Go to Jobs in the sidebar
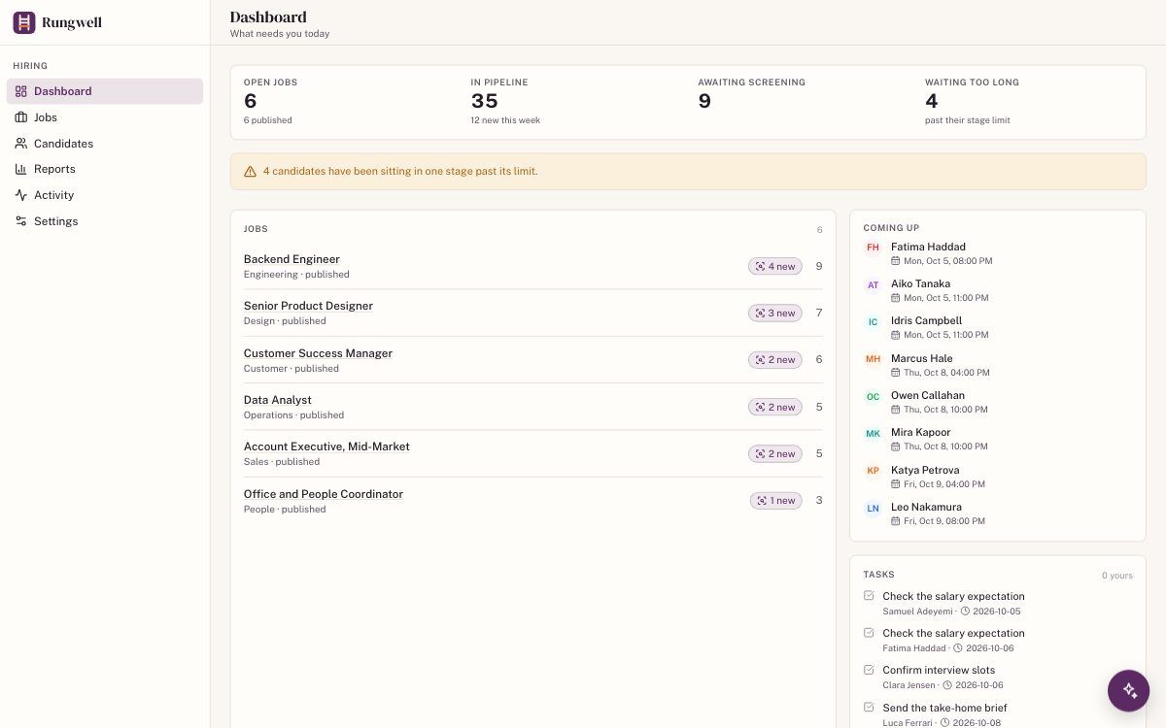This screenshot has height=728, width=1166. (x=105, y=117)
